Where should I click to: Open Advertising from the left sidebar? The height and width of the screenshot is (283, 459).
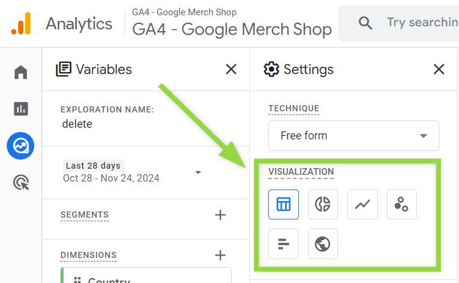coord(21,182)
